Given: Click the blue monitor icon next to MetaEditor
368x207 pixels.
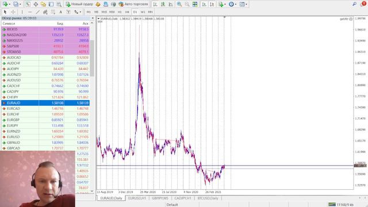Looking at the screenshot, I should [106, 4].
